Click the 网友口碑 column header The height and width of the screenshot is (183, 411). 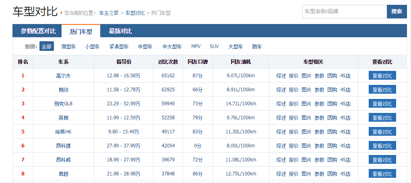pyautogui.click(x=198, y=62)
